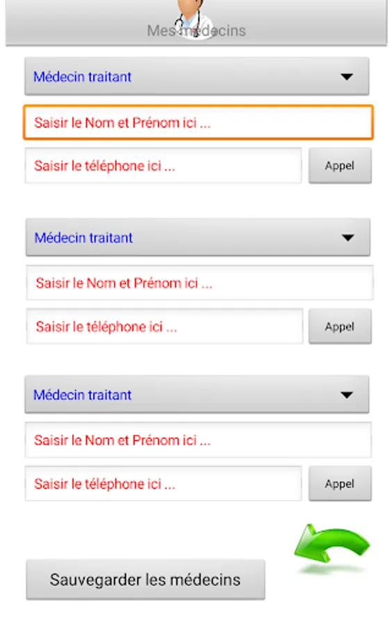Open the third Médecin traitant dropdown

coord(197,395)
